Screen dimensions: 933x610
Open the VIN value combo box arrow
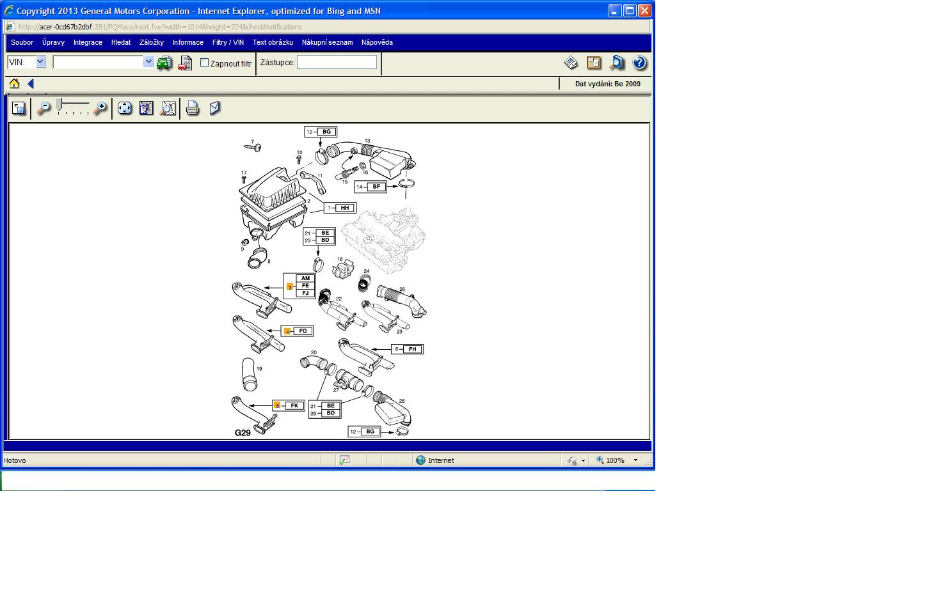[148, 62]
